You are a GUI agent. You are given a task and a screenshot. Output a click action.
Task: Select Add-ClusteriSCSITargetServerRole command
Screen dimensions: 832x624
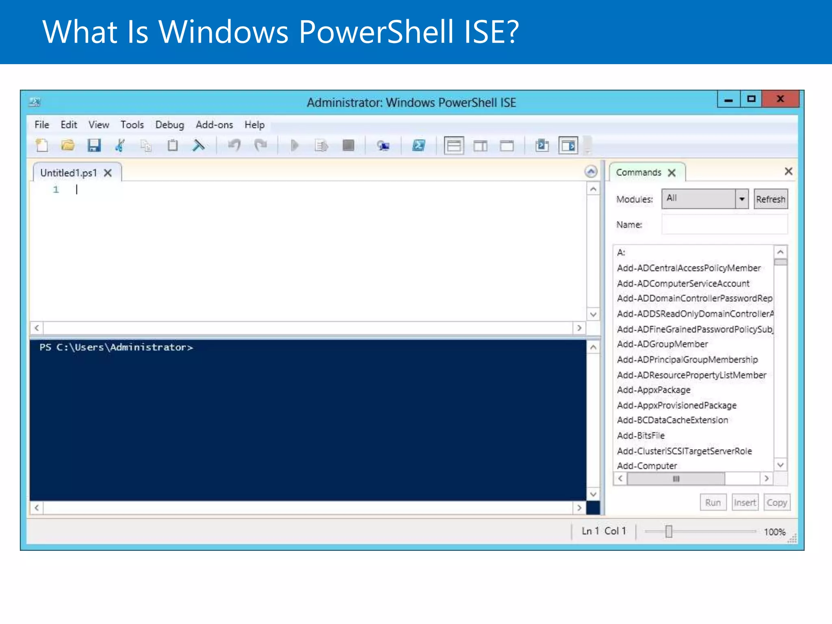tap(684, 451)
